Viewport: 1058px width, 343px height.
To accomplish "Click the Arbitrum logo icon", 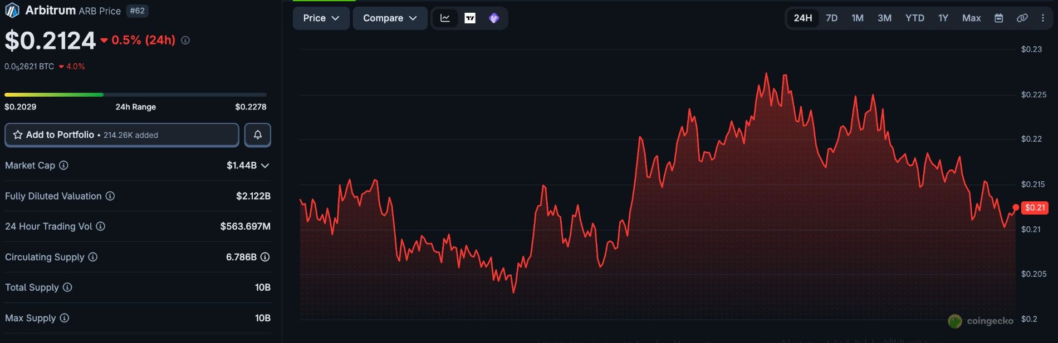I will tap(12, 11).
